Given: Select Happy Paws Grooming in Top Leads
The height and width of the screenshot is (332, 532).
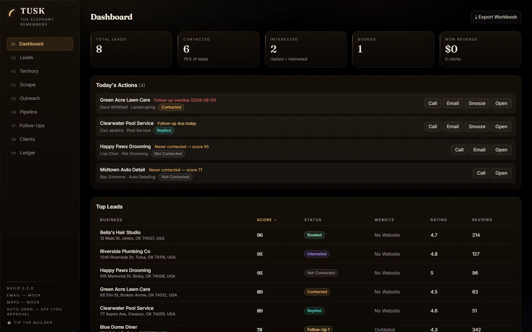Looking at the screenshot, I should (306, 273).
